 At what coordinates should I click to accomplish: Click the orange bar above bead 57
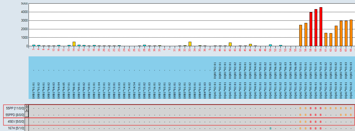coord(301,35)
